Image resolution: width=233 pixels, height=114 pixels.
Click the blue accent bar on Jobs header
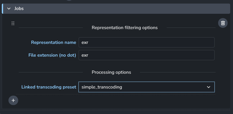(2, 9)
